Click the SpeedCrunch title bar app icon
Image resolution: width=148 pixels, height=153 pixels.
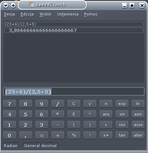click(31, 5)
